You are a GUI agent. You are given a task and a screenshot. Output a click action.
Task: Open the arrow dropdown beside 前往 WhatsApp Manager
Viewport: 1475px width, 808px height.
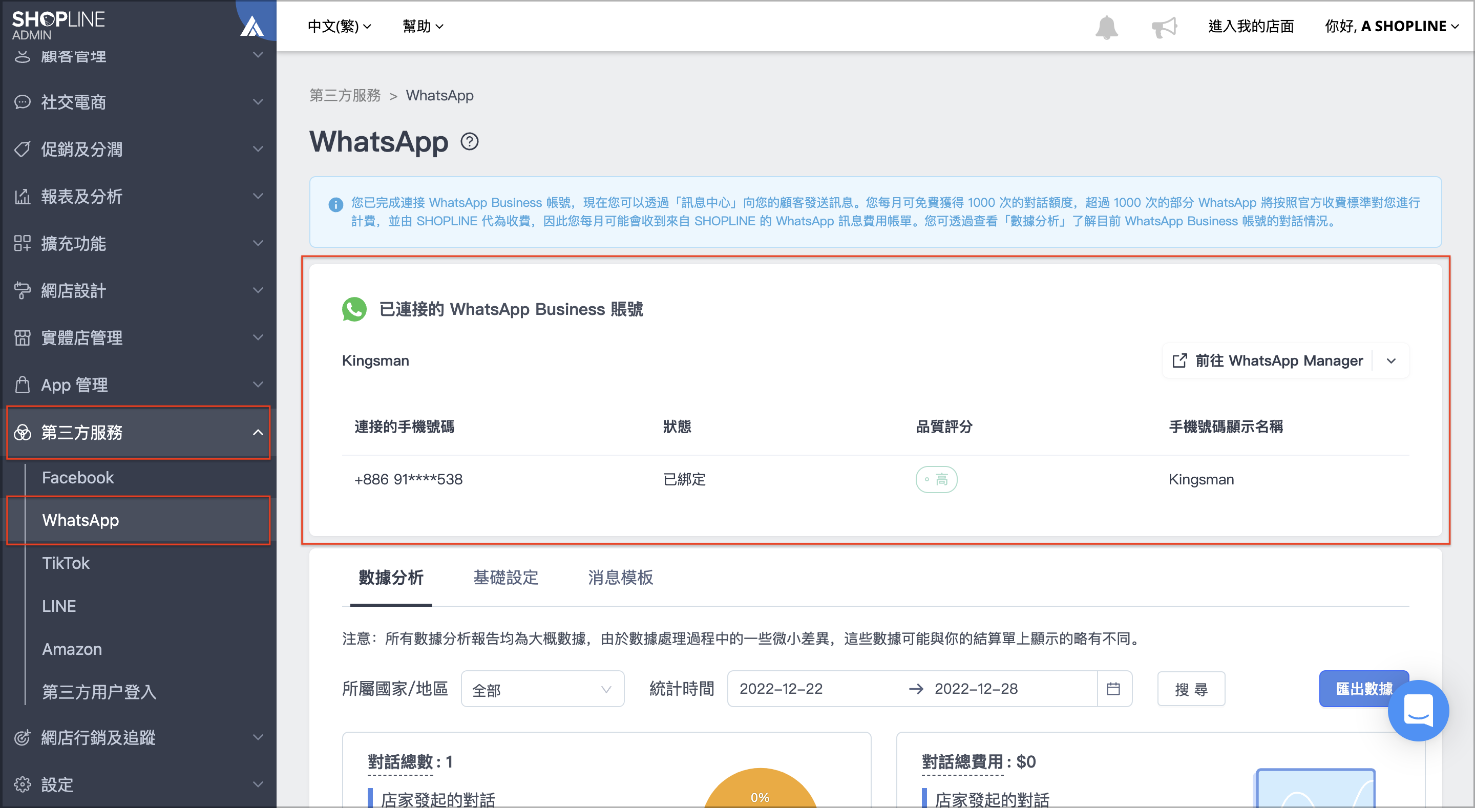[x=1391, y=361]
